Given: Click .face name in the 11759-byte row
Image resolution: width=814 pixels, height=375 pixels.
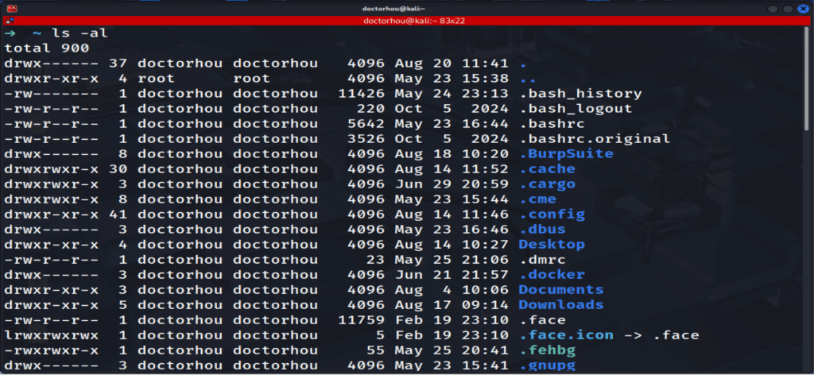Looking at the screenshot, I should pos(542,320).
